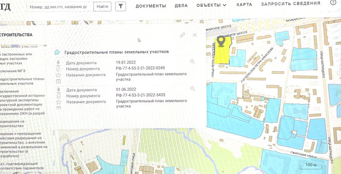The width and height of the screenshot is (341, 174).
Task: Switch to the КАРТА view
Action: [x=244, y=4]
